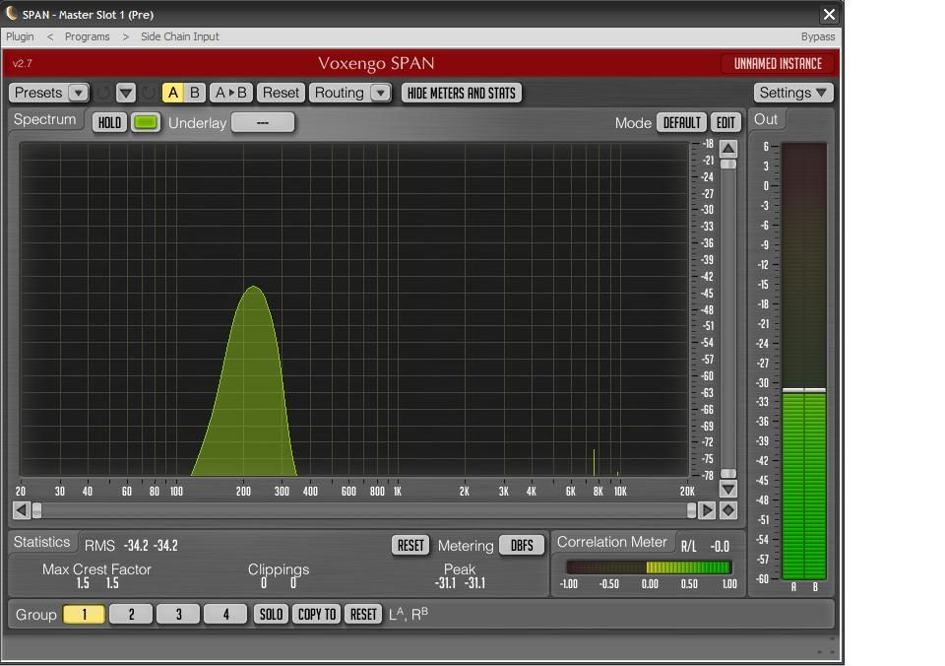945x666 pixels.
Task: Open undo history down-arrow menu
Action: tap(126, 93)
